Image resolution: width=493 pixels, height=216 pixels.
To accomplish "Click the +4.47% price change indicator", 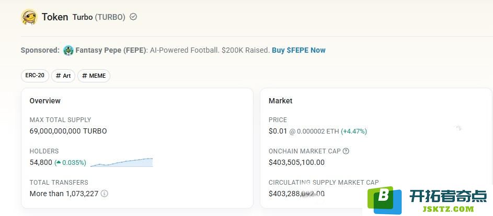I will tap(354, 131).
